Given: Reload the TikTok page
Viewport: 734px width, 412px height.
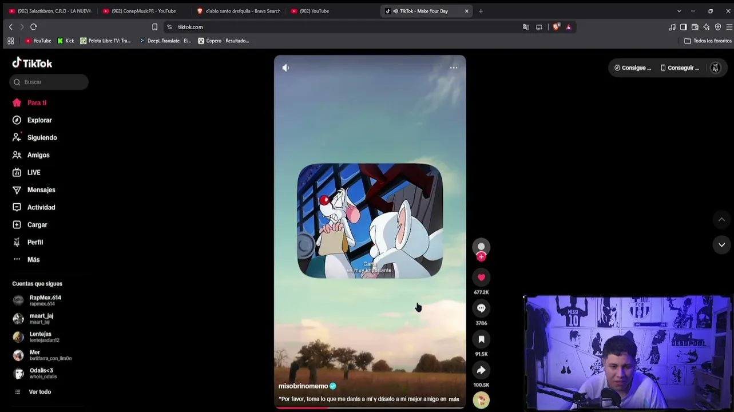Looking at the screenshot, I should point(34,27).
